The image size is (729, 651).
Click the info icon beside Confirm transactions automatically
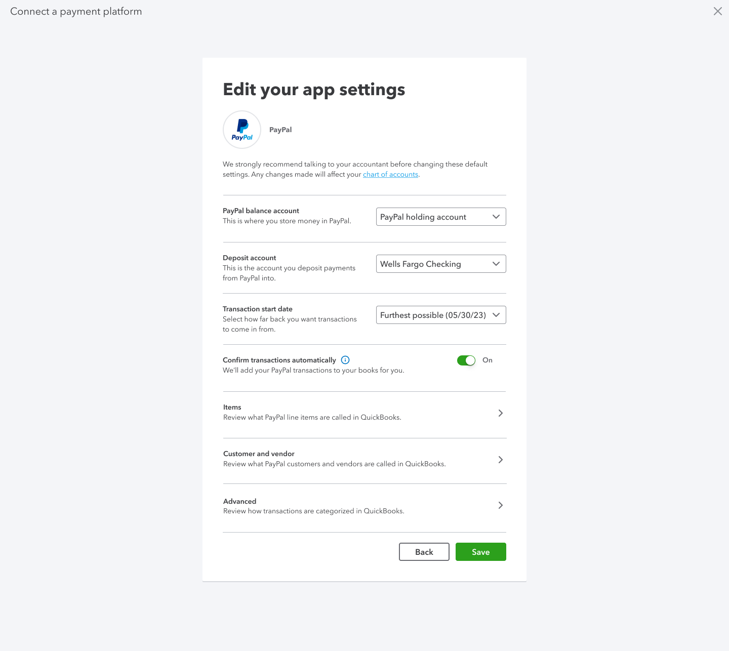click(x=345, y=360)
